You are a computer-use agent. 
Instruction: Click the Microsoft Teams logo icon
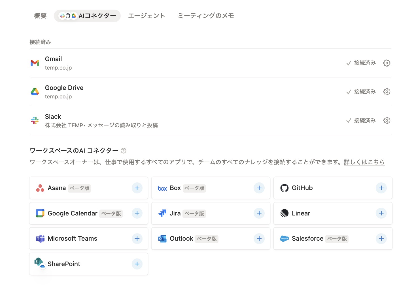[40, 239]
